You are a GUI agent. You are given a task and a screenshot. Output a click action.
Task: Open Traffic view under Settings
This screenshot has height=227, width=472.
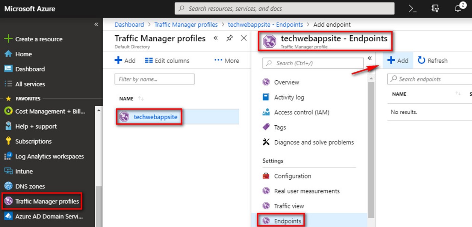point(289,206)
